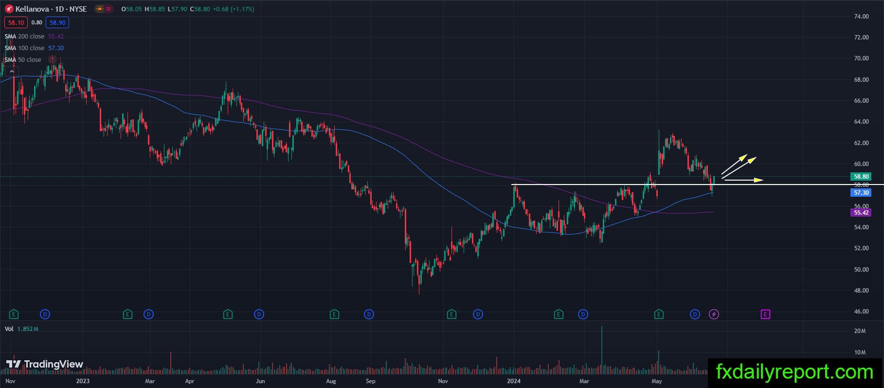884x388 pixels.
Task: Open the pre-market sunrise session status icon
Action: coord(100,9)
